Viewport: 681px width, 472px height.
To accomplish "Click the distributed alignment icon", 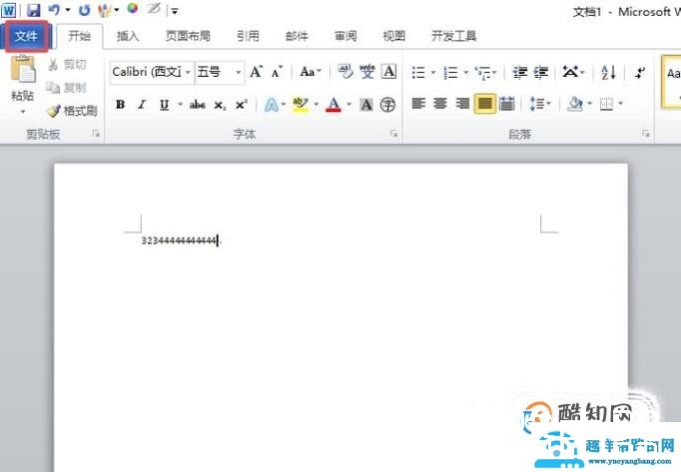I will (506, 104).
